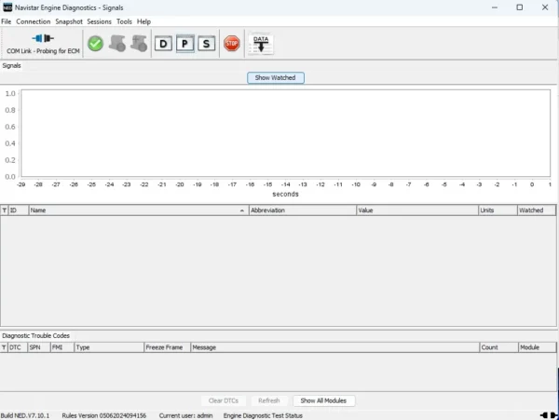Image resolution: width=559 pixels, height=420 pixels.
Task: Open the Tools menu
Action: pos(124,21)
